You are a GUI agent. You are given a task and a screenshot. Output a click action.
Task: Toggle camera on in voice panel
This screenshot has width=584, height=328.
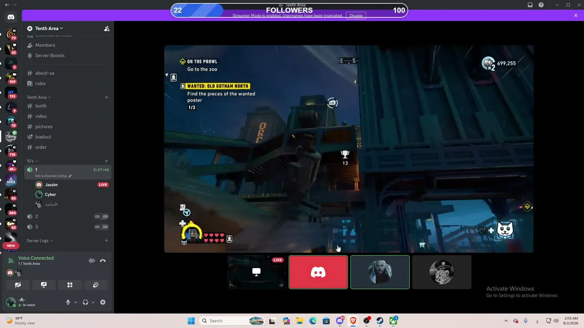(x=18, y=285)
